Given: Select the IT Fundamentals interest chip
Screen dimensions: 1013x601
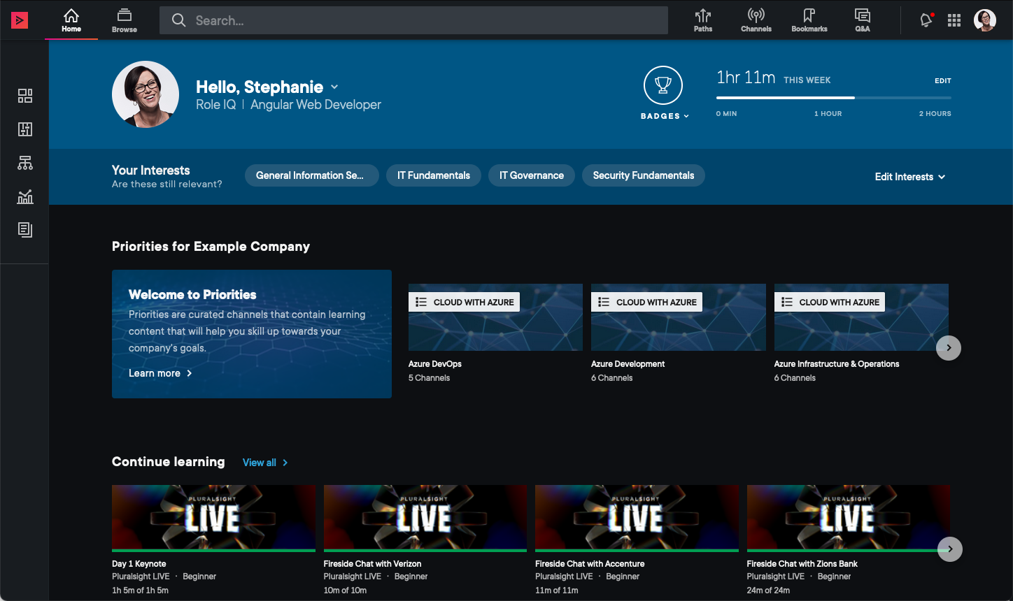Looking at the screenshot, I should 434,175.
